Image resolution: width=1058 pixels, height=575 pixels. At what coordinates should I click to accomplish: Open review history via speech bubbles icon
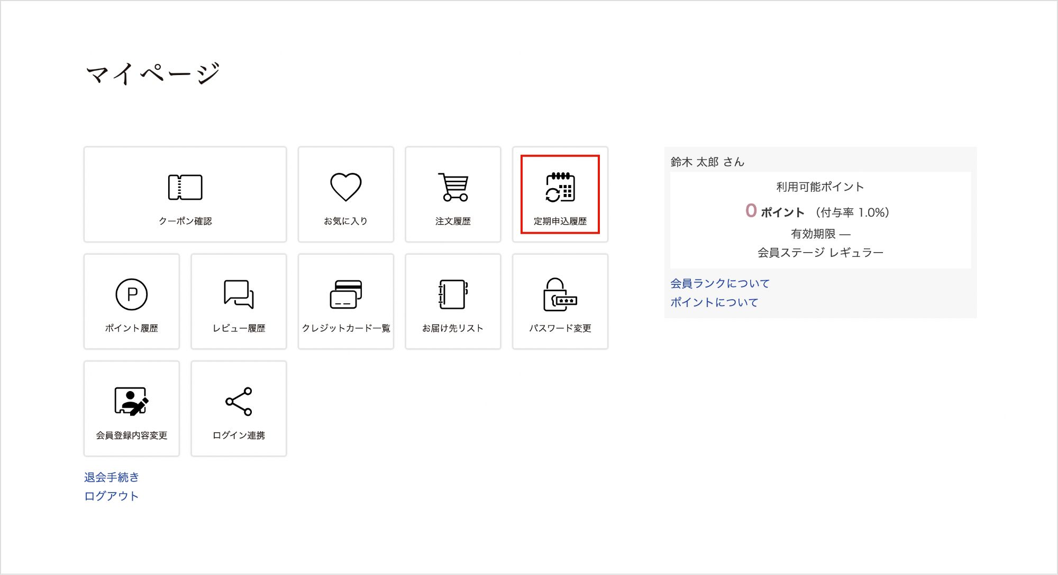point(239,294)
